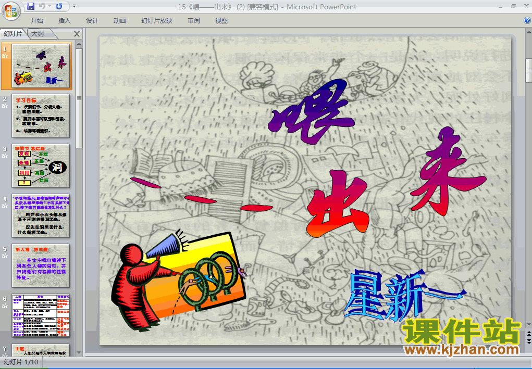Image resolution: width=532 pixels, height=369 pixels.
Task: Click the Undo icon
Action: pyautogui.click(x=42, y=6)
